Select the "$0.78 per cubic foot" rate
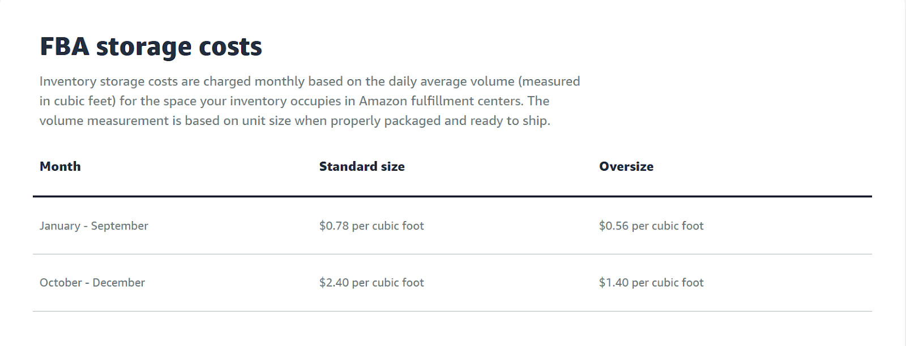This screenshot has height=346, width=906. (371, 226)
